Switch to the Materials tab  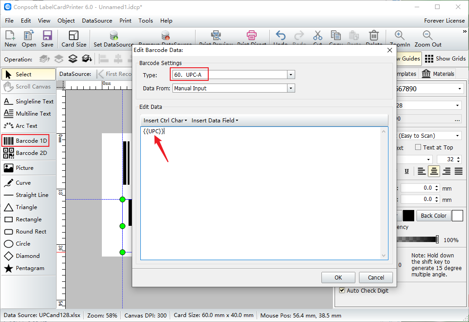pyautogui.click(x=438, y=74)
